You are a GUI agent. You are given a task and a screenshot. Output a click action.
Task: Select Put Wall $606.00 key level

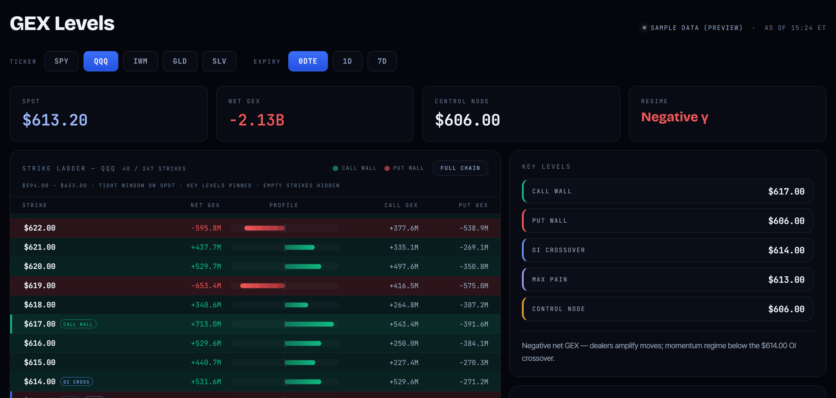click(668, 221)
